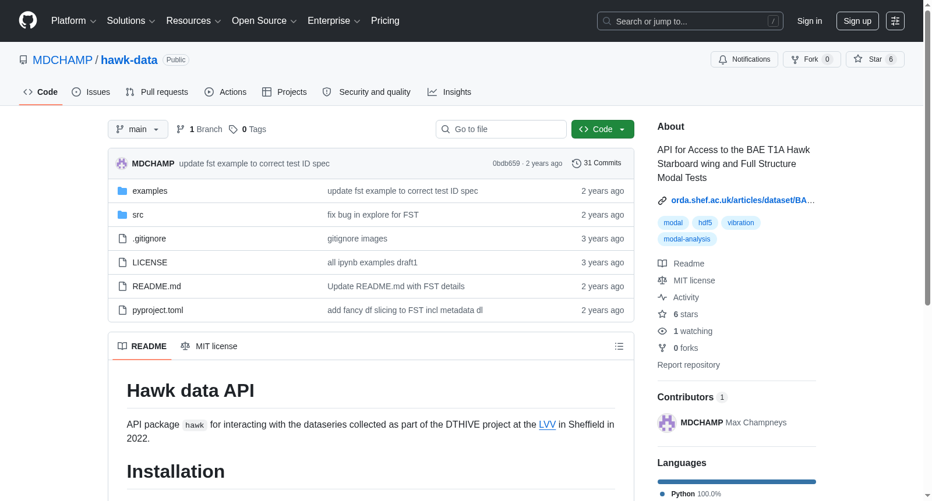Switch to the Projects tab
932x501 pixels.
click(284, 92)
